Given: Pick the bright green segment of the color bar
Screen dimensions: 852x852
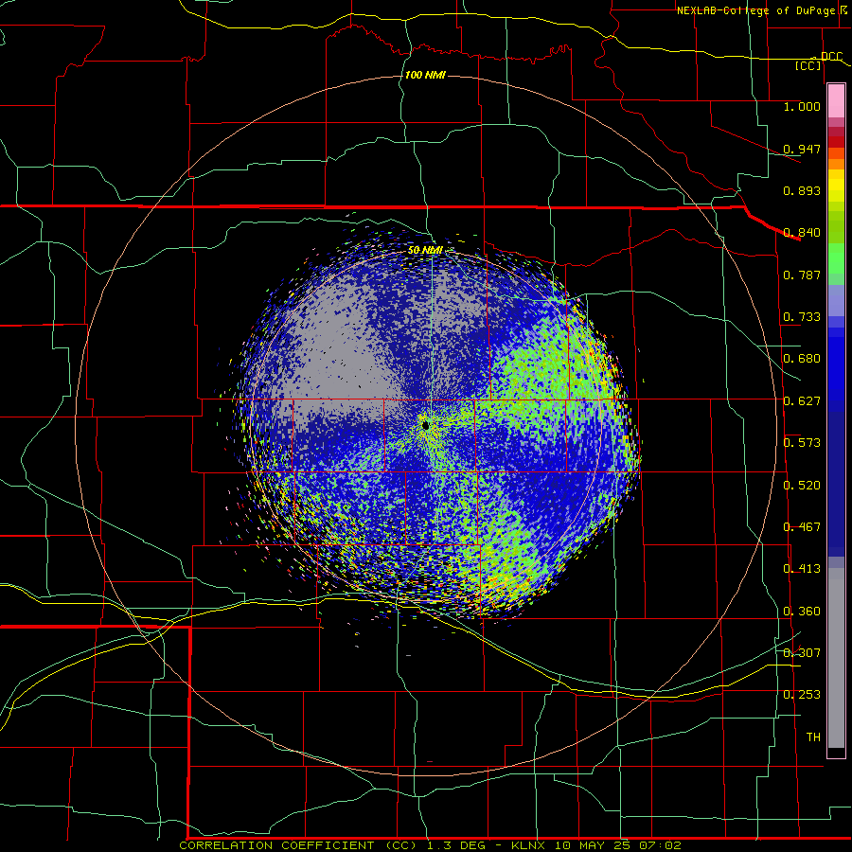Looking at the screenshot, I should 836,258.
